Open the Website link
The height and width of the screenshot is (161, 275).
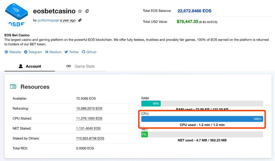(15, 52)
